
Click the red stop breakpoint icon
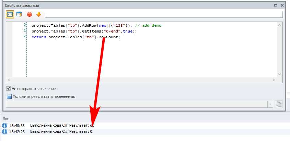point(30,14)
